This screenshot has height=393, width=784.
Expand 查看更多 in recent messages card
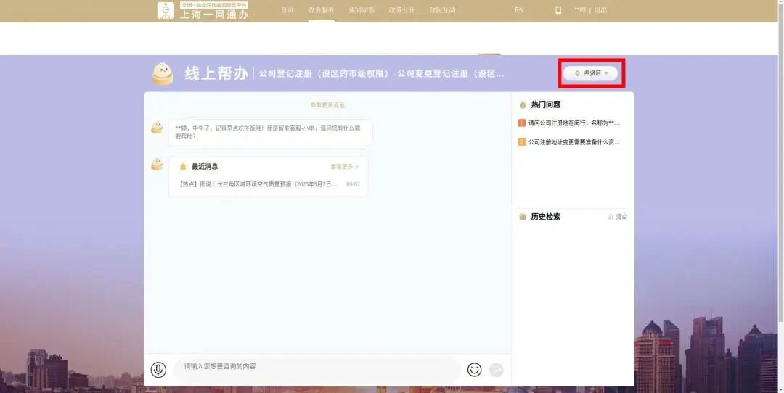[x=344, y=167]
